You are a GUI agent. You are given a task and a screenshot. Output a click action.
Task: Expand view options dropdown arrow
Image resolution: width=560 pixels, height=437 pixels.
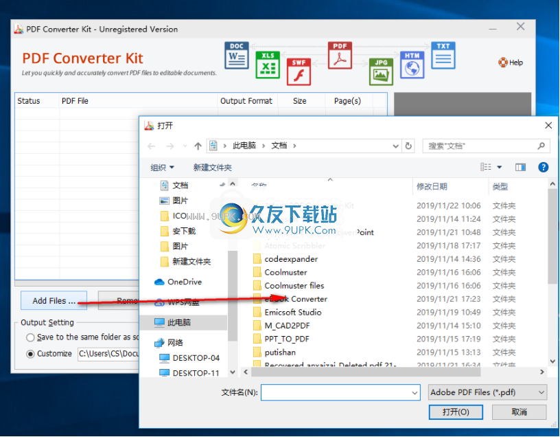pyautogui.click(x=500, y=167)
